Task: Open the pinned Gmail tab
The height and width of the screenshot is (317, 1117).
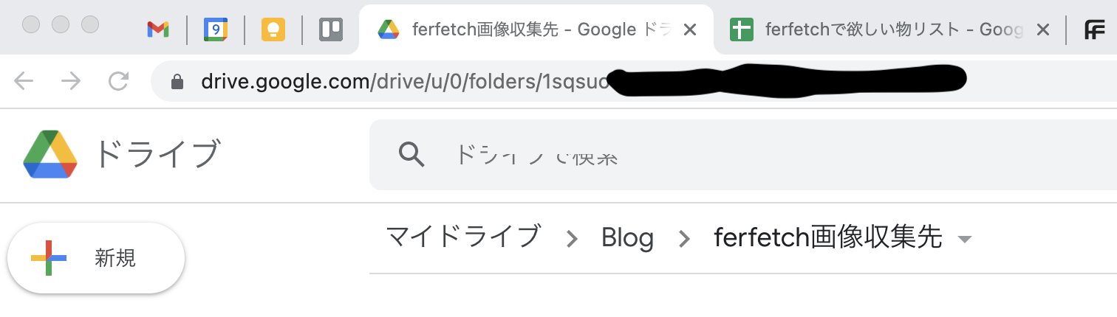Action: [157, 29]
